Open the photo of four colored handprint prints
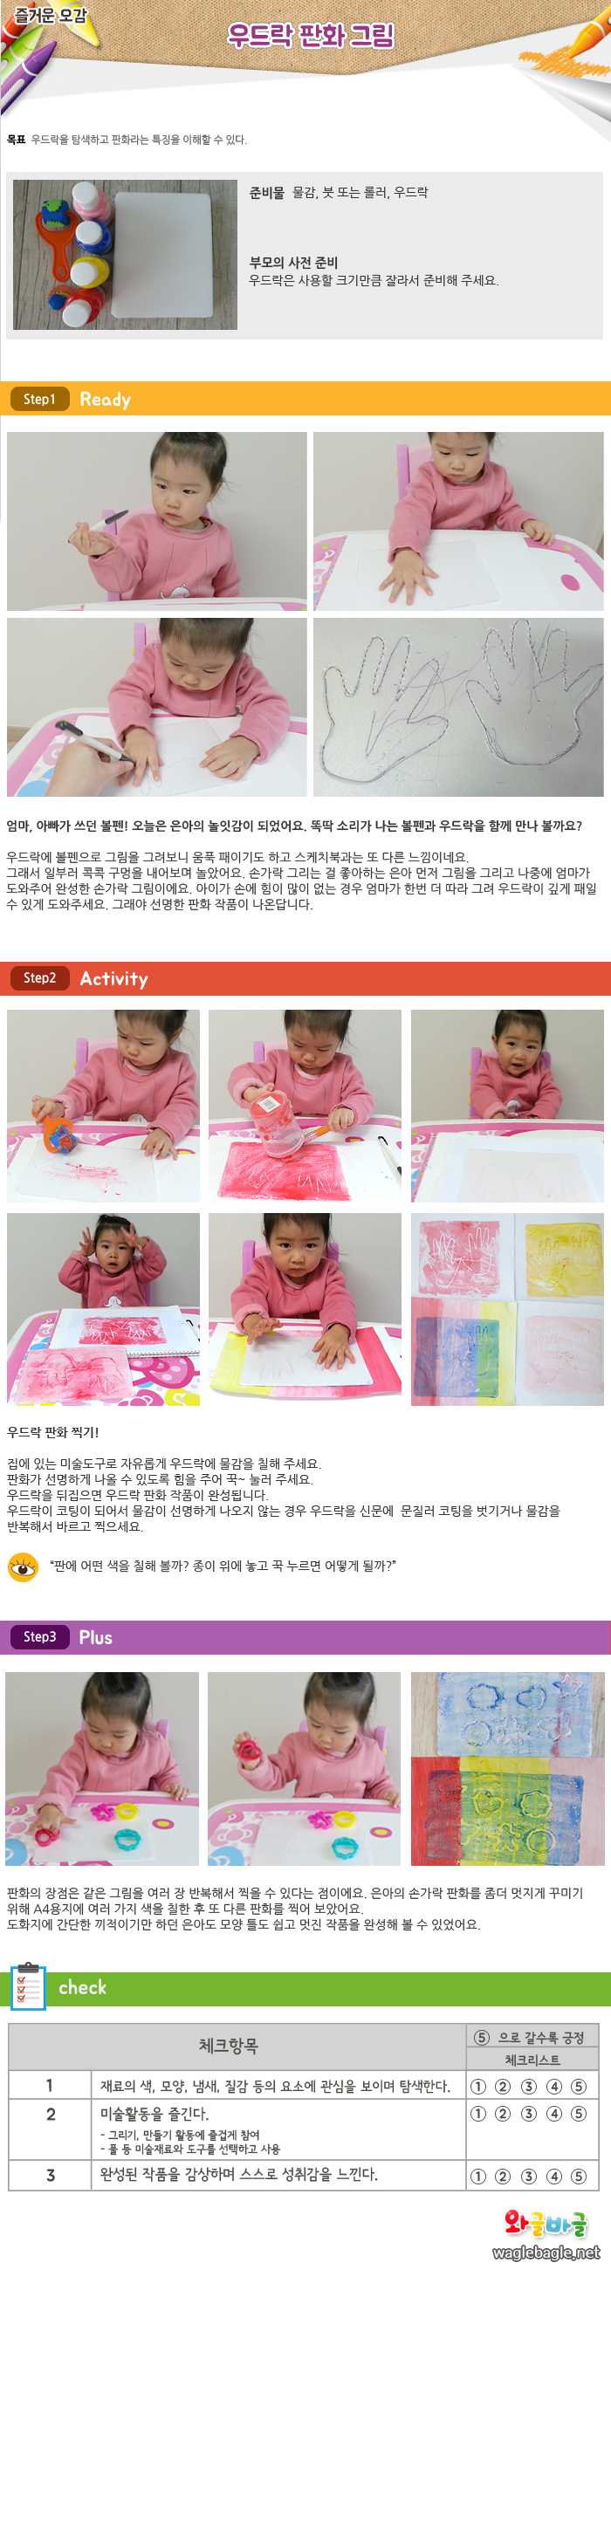The width and height of the screenshot is (611, 2523). pos(507,1309)
